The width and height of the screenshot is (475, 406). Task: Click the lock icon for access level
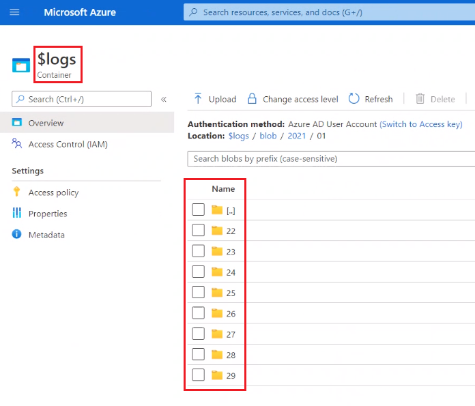click(252, 98)
